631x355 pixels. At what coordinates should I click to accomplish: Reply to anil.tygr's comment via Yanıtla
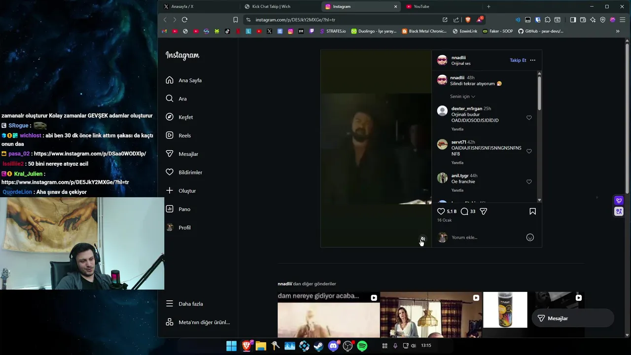click(457, 190)
